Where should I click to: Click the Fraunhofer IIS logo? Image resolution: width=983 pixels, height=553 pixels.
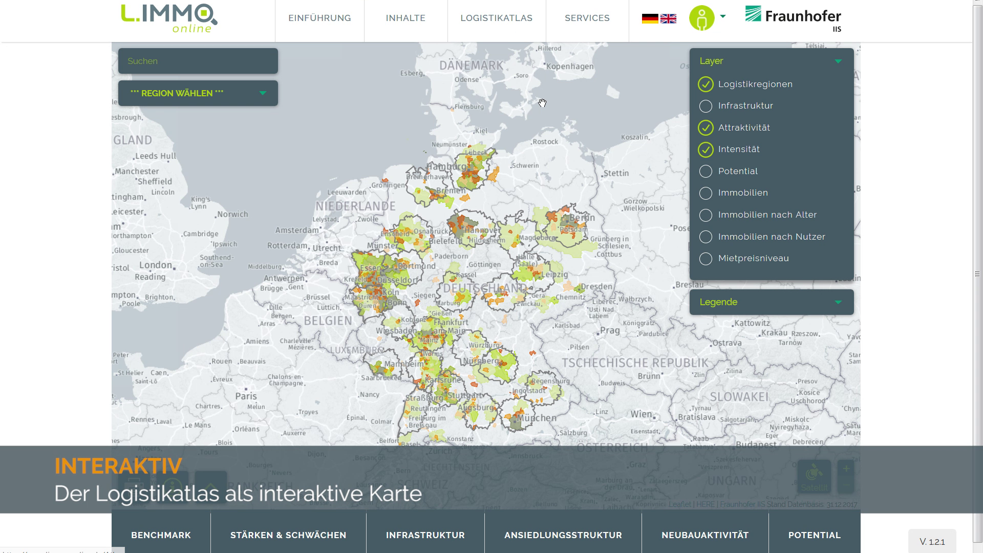793,19
